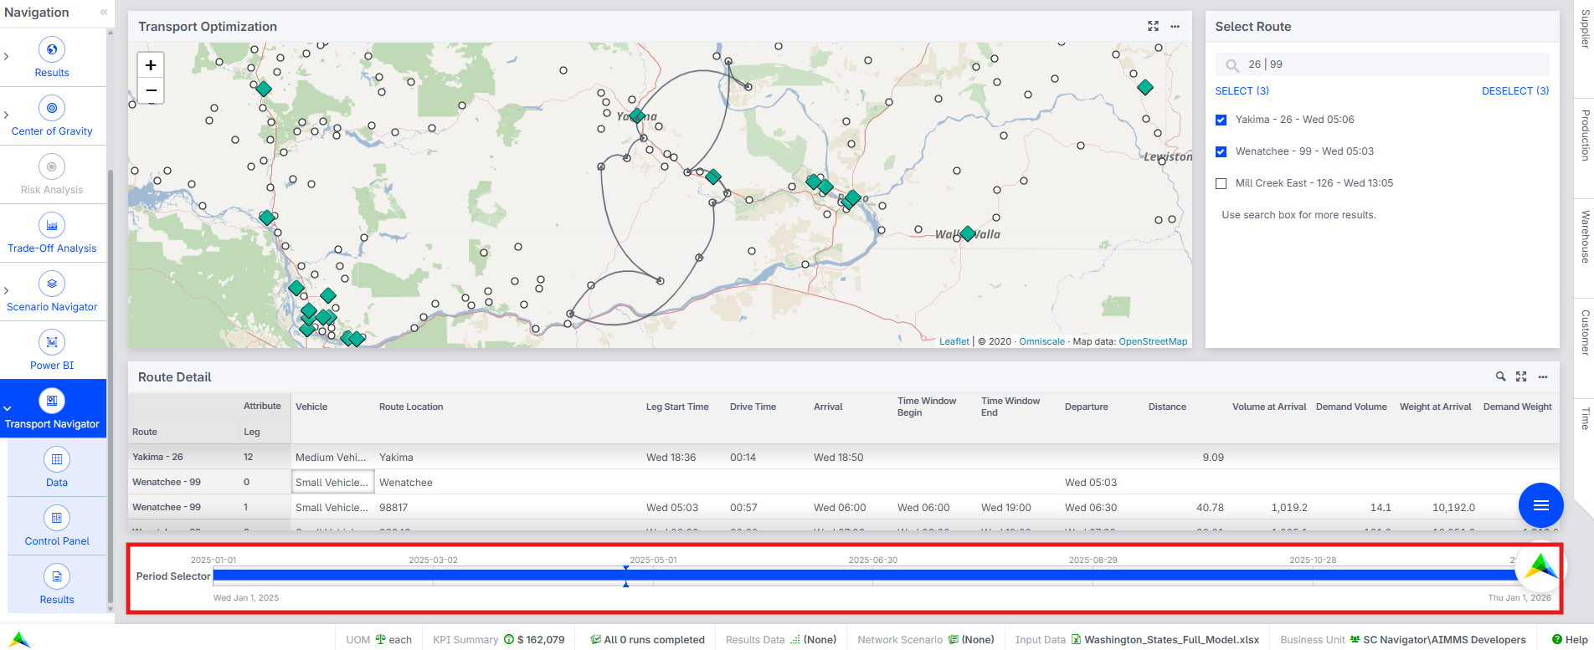
Task: Open Power BI page
Action: 52,351
